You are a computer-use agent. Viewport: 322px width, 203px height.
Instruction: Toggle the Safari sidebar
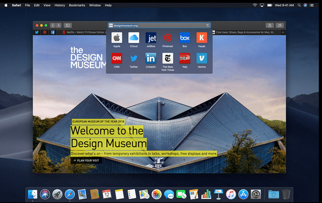(68, 25)
